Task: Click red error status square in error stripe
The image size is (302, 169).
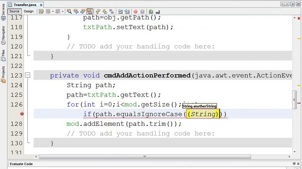Action: click(x=299, y=18)
